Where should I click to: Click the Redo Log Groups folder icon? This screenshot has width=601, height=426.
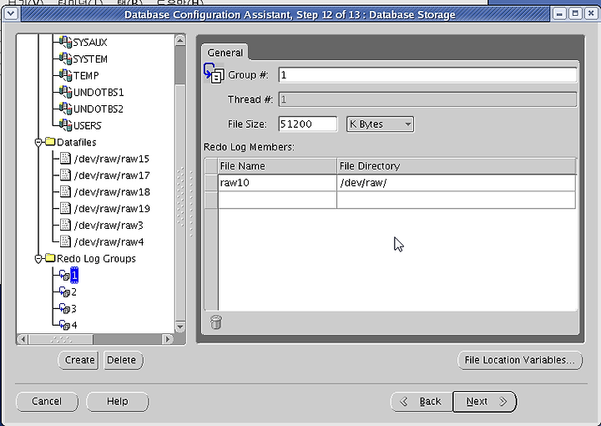click(x=50, y=258)
